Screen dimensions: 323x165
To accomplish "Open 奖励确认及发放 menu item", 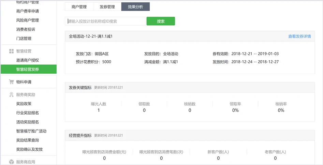I will 29,149.
